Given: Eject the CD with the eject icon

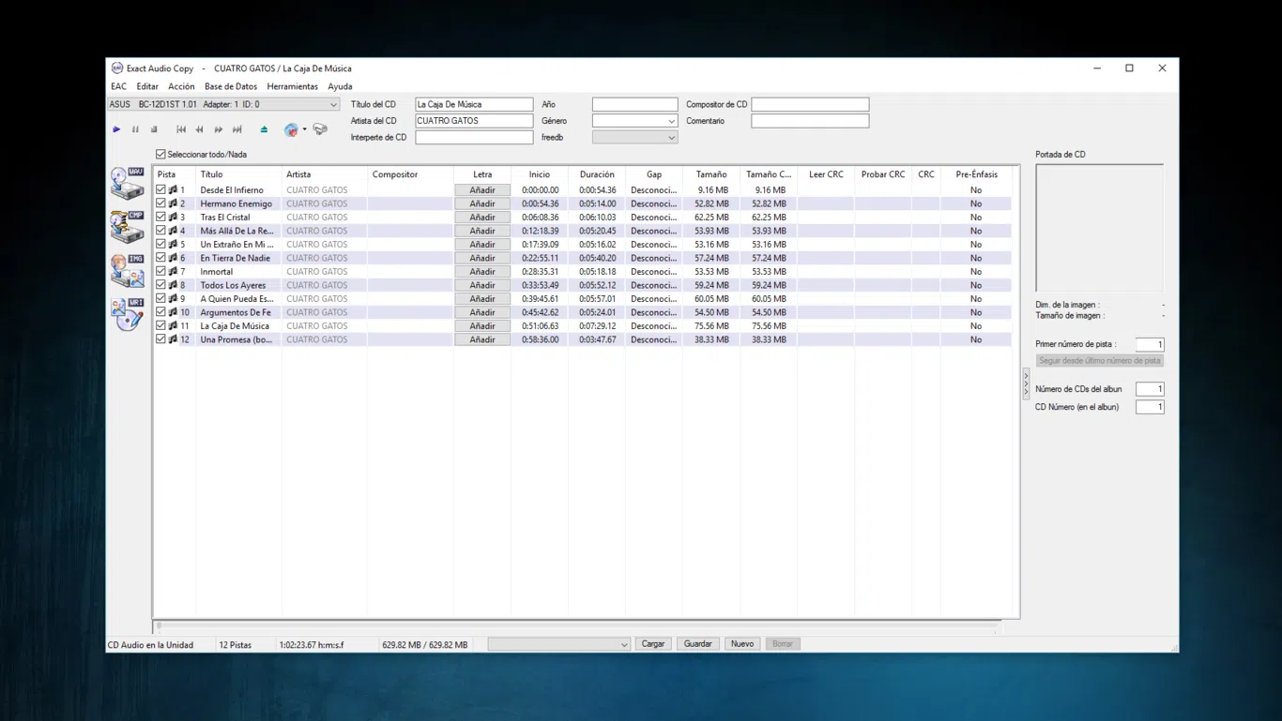Looking at the screenshot, I should [x=264, y=129].
